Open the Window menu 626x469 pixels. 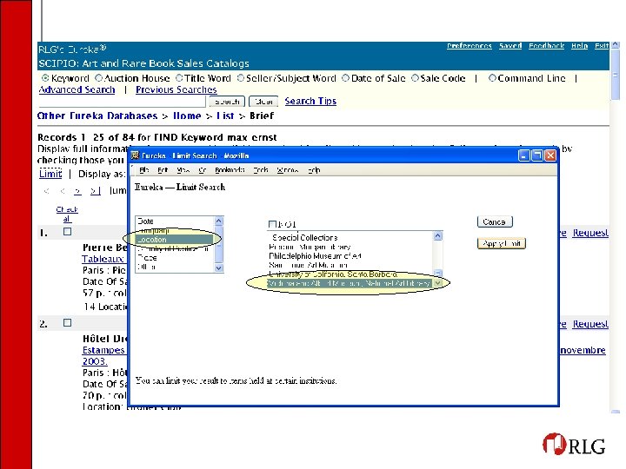click(288, 170)
